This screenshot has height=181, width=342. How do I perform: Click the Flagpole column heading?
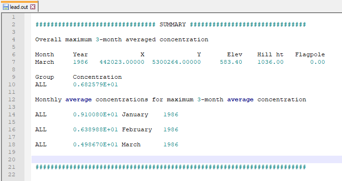310,54
